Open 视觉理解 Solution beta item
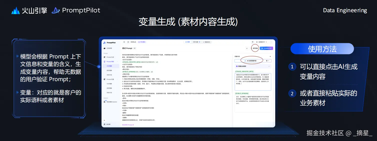 pyautogui.click(x=111, y=102)
